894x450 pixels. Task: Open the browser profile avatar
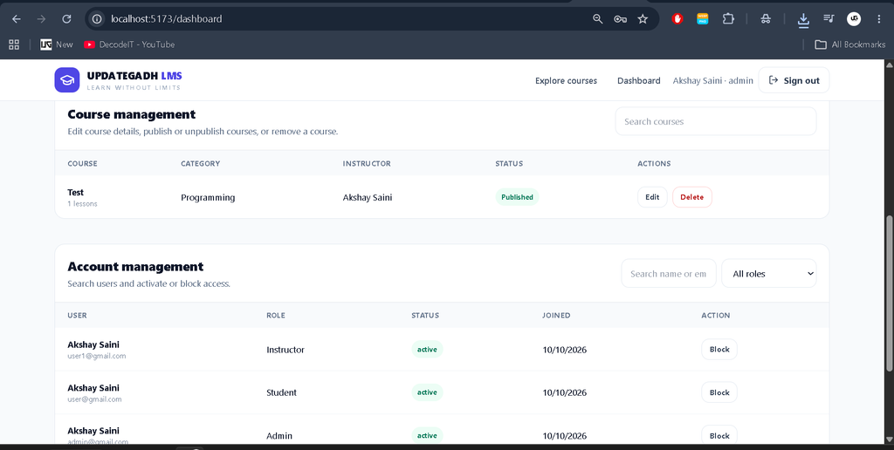click(854, 19)
